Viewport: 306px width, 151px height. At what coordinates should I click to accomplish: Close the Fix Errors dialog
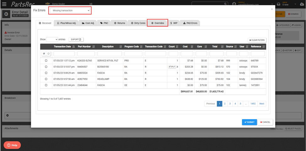tap(272, 9)
